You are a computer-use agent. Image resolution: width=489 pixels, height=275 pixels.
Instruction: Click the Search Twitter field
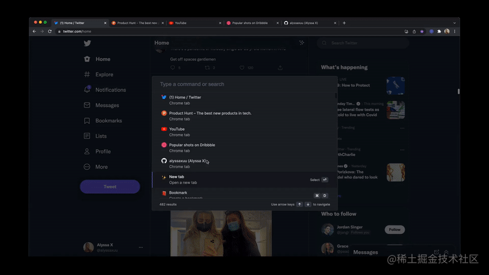363,43
